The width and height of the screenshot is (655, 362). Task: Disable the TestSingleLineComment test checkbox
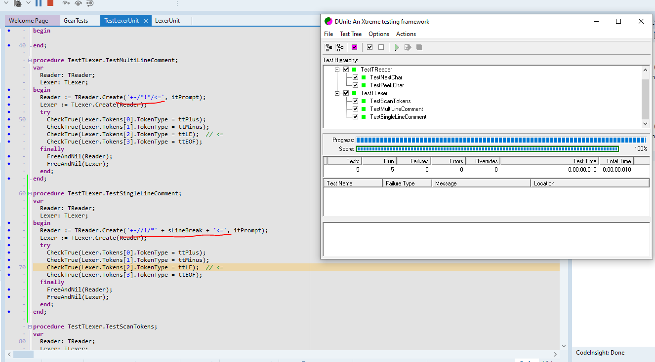[x=355, y=117]
